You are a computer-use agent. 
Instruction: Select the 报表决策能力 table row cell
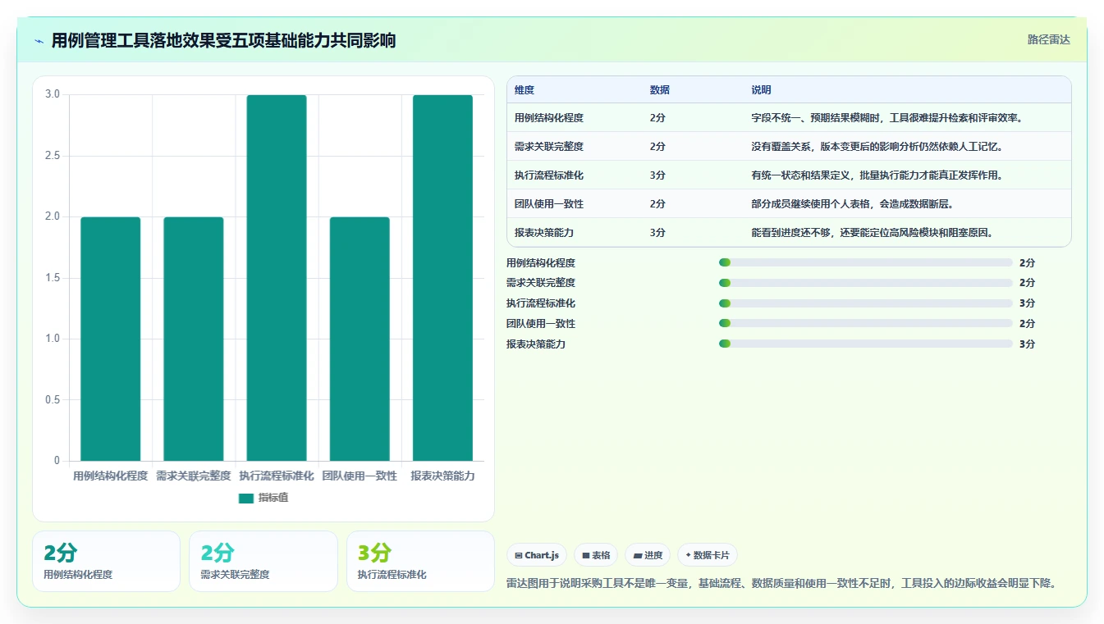pyautogui.click(x=544, y=233)
